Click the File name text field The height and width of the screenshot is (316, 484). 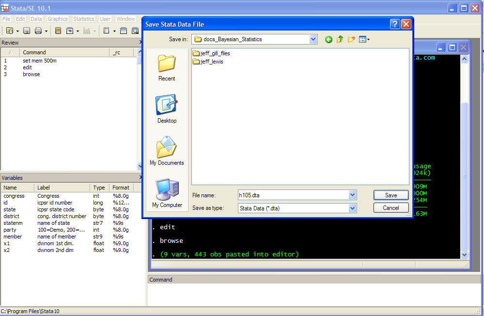pos(293,195)
